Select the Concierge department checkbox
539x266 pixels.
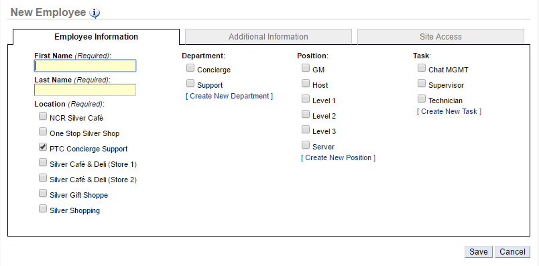tap(190, 68)
